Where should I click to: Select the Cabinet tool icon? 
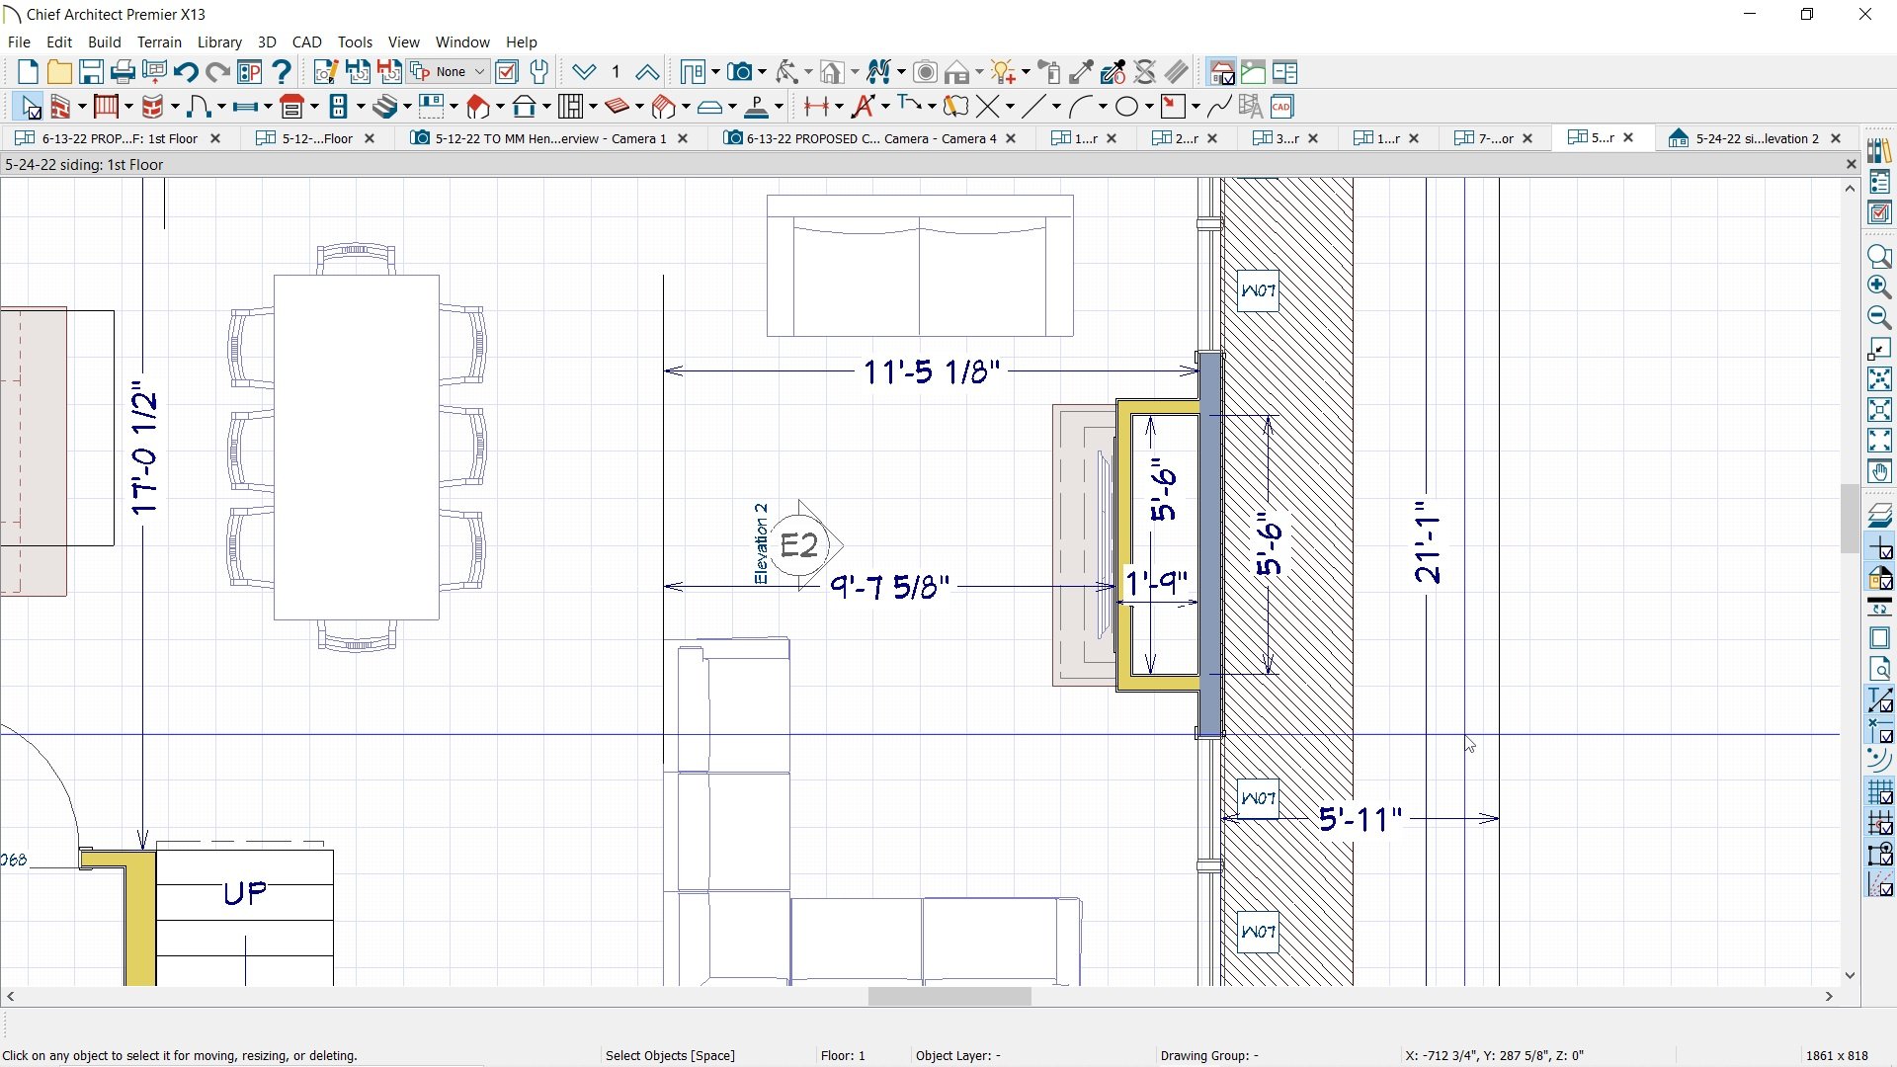[290, 107]
